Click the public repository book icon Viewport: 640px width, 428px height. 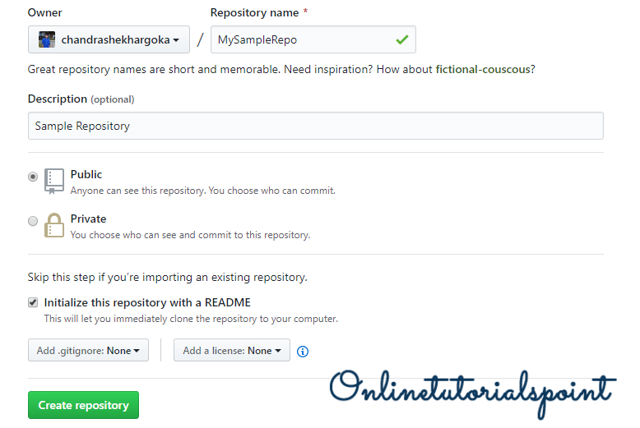point(54,181)
